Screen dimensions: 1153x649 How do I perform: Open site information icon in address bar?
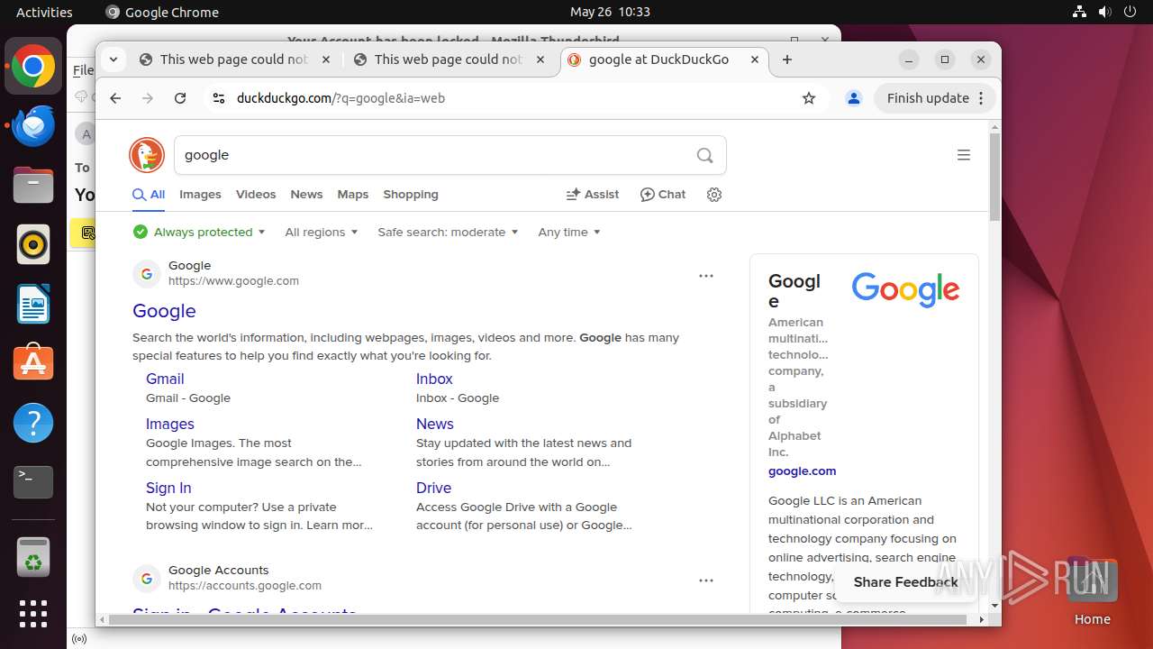(x=218, y=98)
